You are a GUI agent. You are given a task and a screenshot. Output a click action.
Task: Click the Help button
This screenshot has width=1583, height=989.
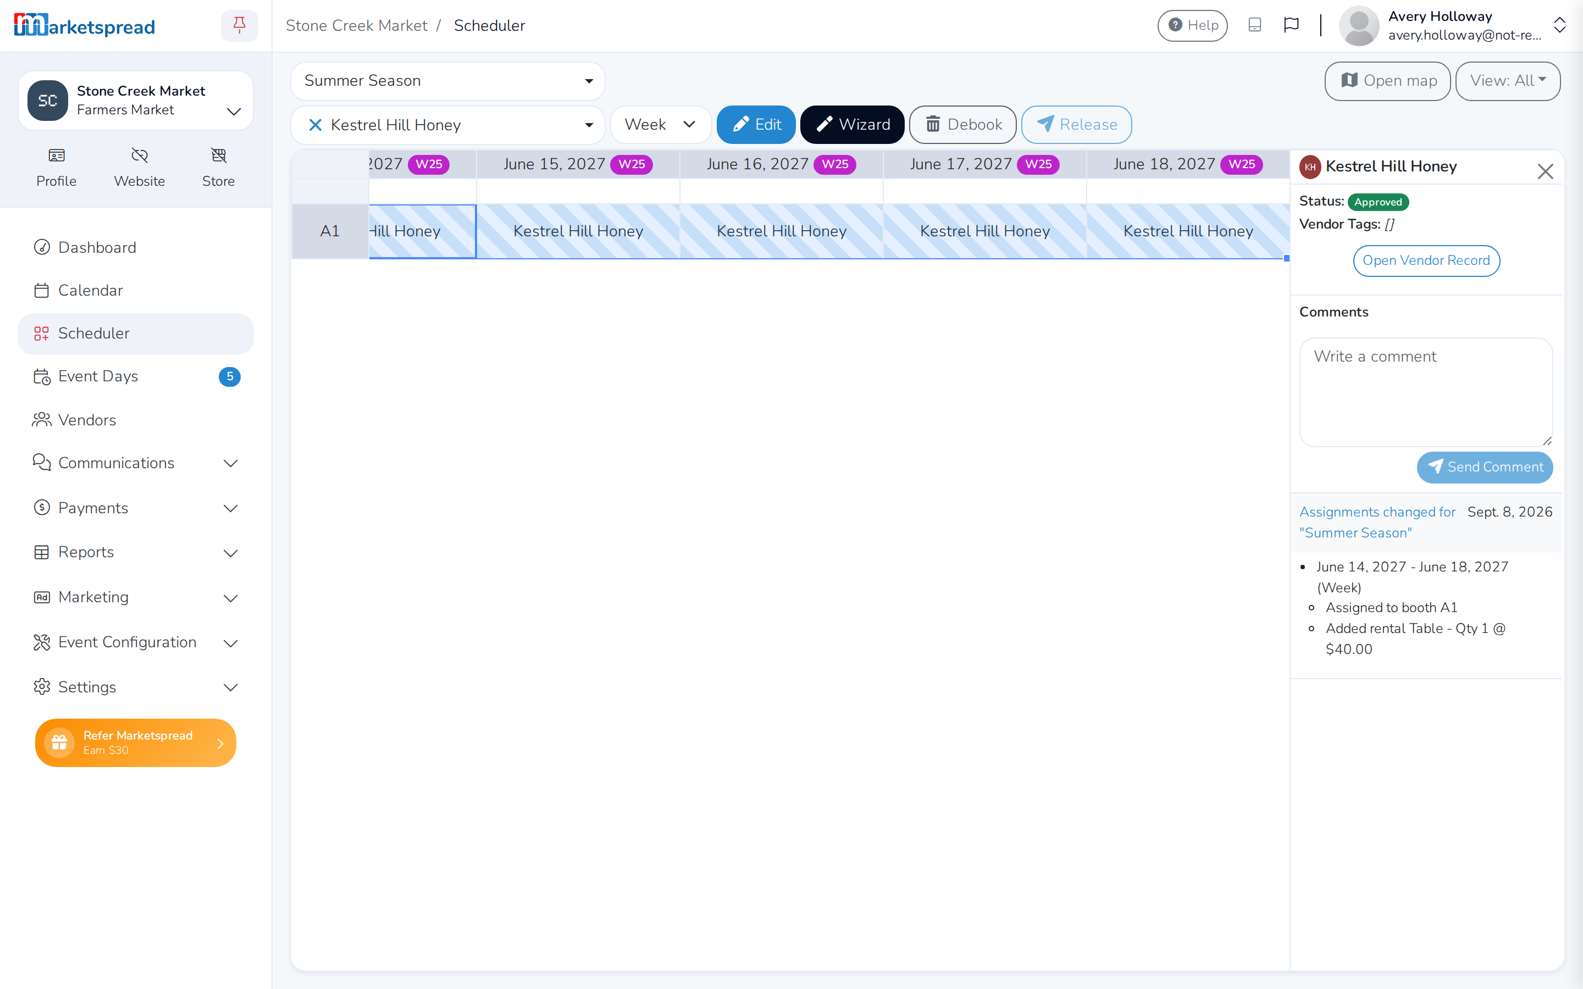point(1193,25)
